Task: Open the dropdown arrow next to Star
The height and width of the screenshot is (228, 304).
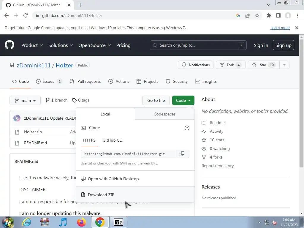Action: [284, 65]
